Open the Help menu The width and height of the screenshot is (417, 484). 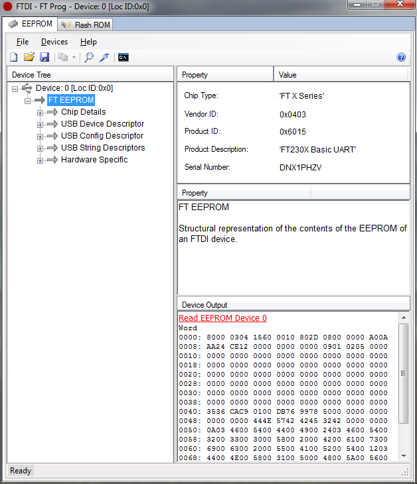(88, 42)
